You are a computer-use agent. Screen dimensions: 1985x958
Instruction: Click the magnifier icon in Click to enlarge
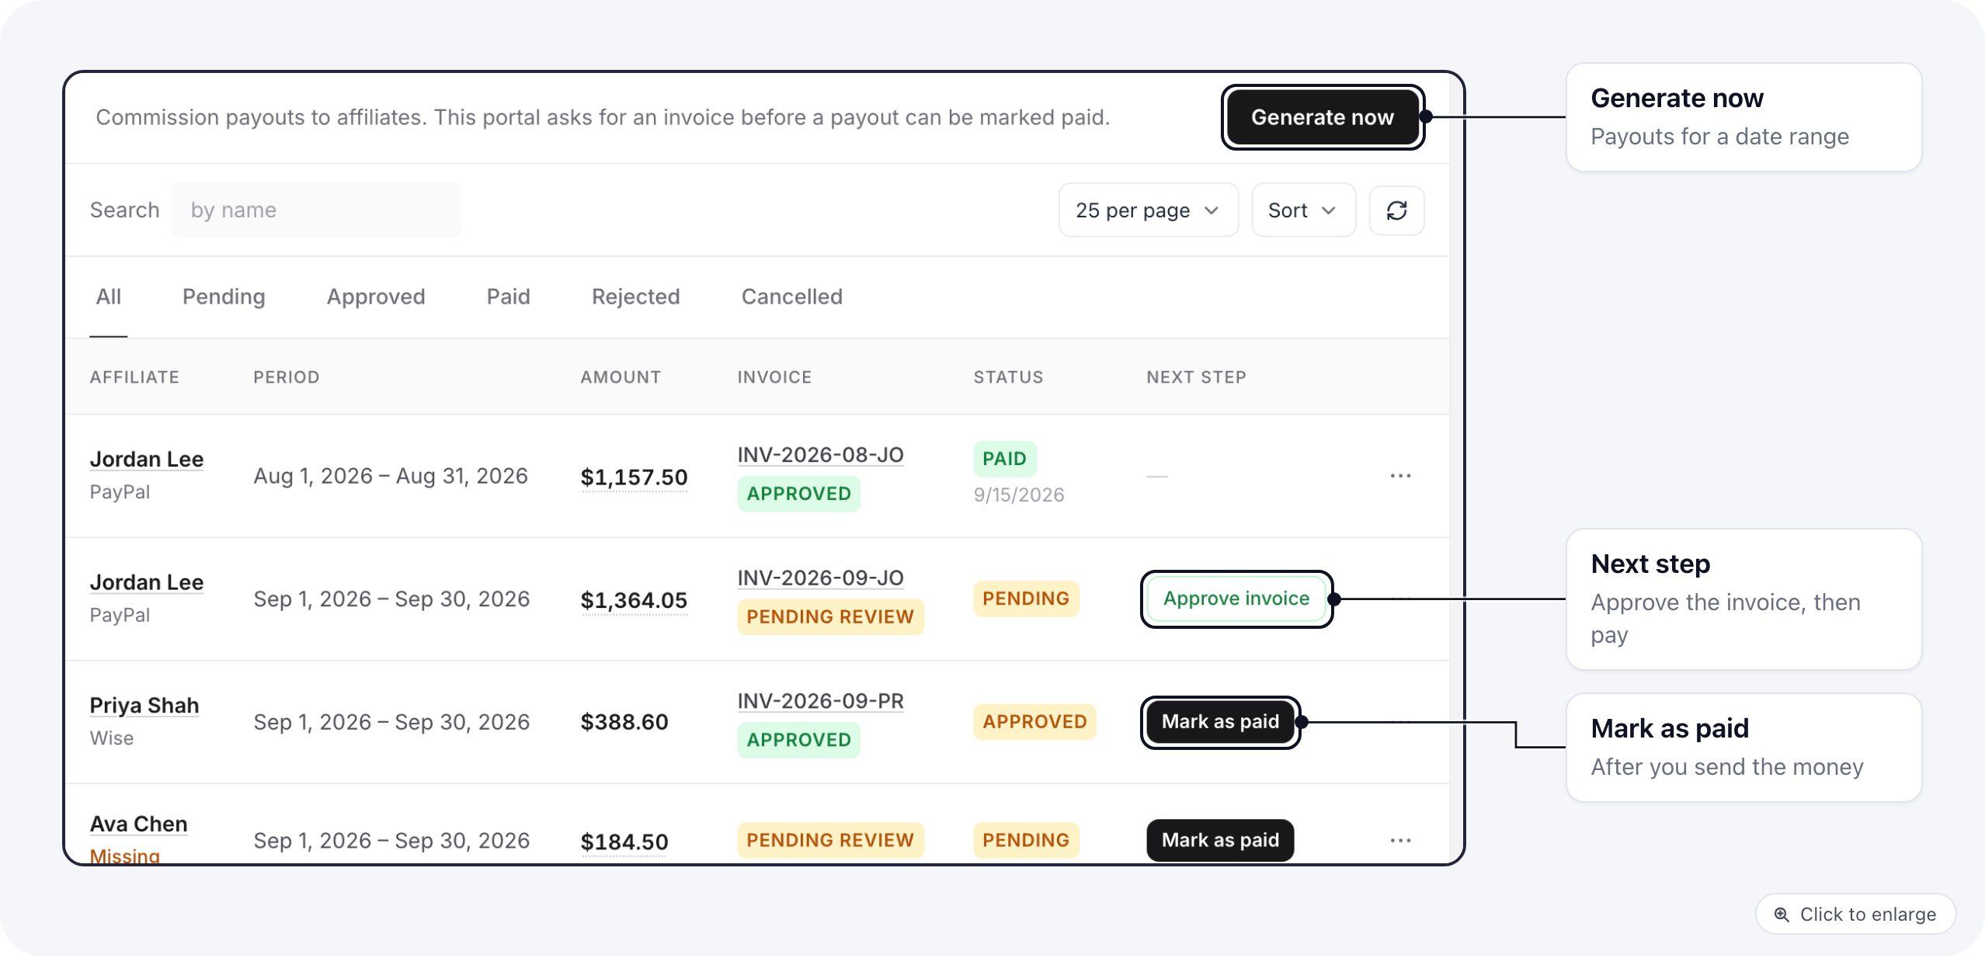1782,915
